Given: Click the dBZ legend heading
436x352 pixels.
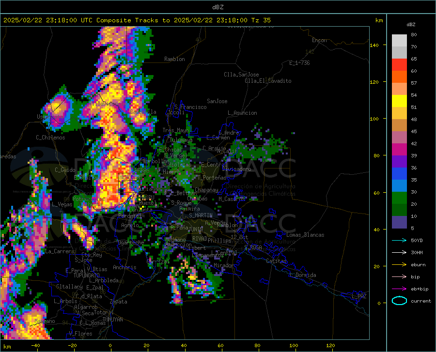Looking at the screenshot, I should click(x=411, y=24).
